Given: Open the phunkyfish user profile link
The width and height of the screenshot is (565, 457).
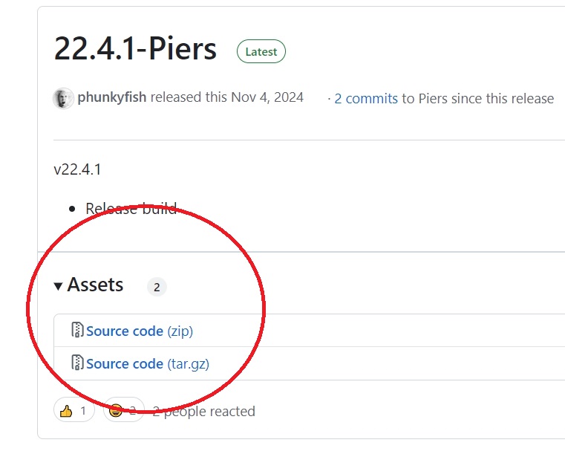Looking at the screenshot, I should pos(111,97).
